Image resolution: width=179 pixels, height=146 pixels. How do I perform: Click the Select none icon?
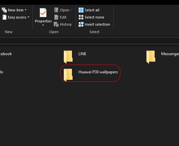coord(81,17)
